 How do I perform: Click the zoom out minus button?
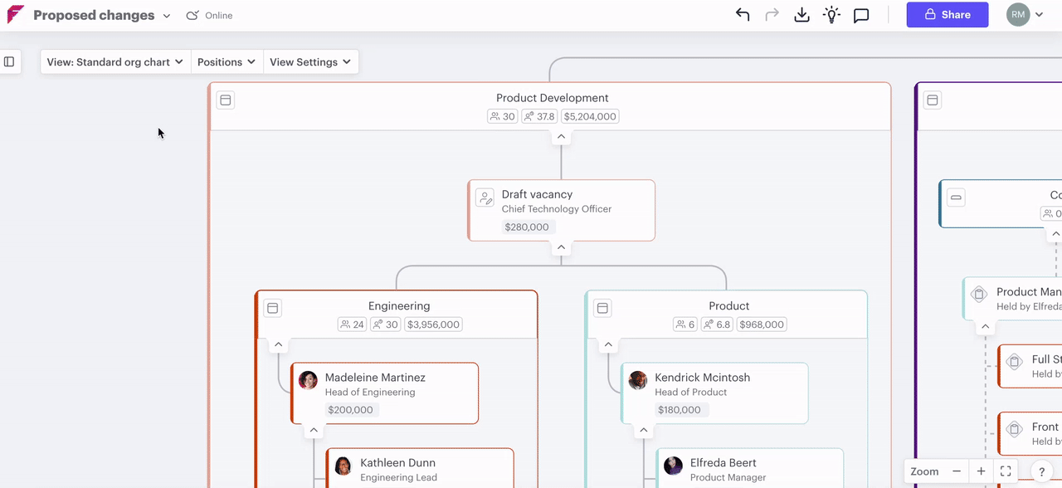point(957,471)
